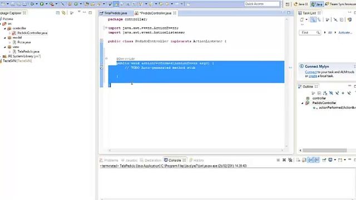356x200 pixels.
Task: Toggle Categorized view in Task List
Action: 313,20
